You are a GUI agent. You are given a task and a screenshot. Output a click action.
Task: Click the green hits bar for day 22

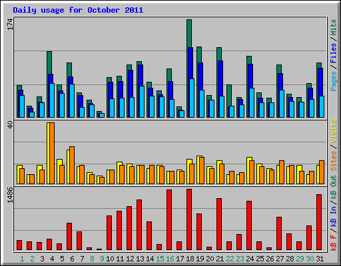(229, 95)
